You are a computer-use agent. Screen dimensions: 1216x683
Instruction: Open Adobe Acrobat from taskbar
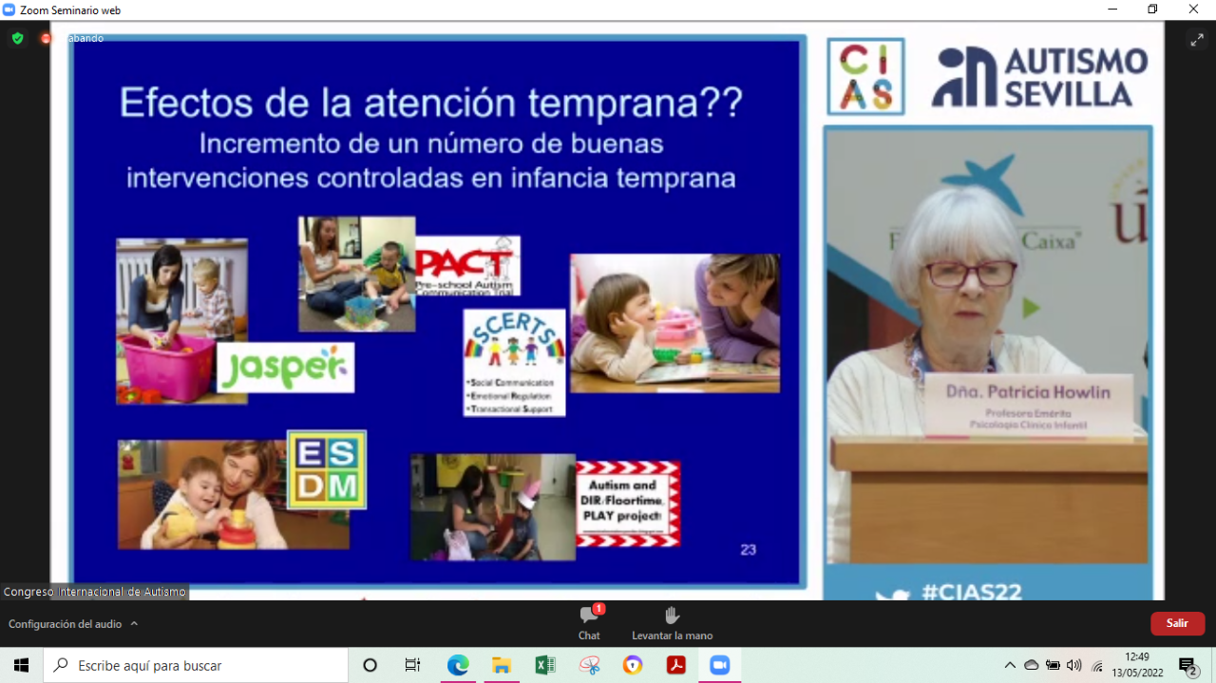tap(675, 665)
